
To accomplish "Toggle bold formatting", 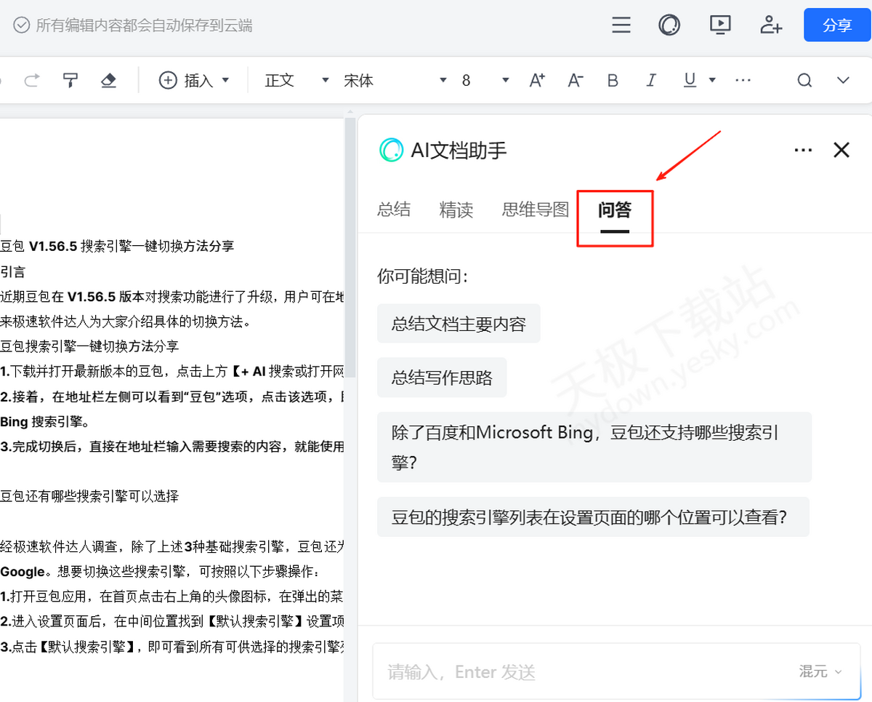I will pos(613,80).
